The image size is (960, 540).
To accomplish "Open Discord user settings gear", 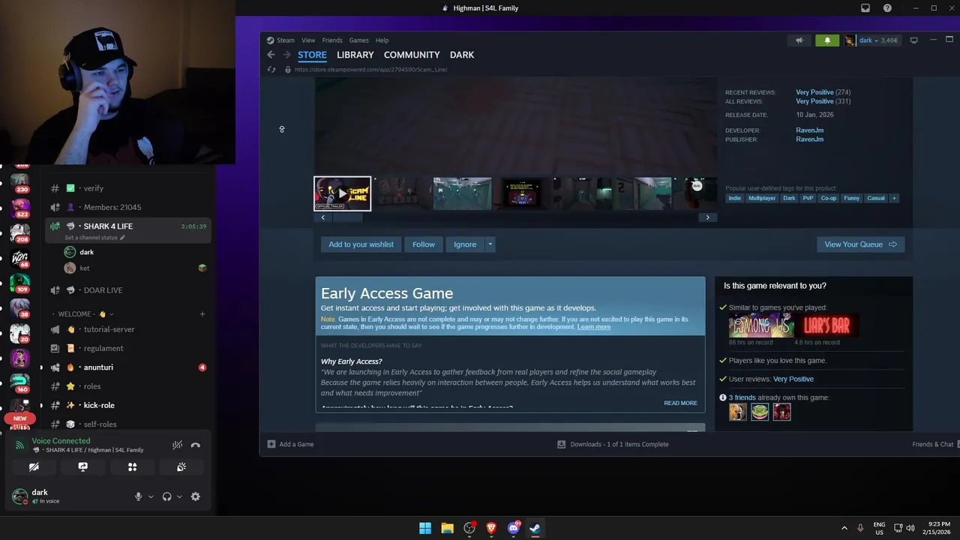I will point(196,496).
